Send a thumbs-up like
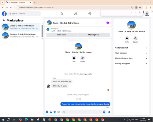Image resolution: width=153 pixels, height=122 pixels. tap(109, 112)
